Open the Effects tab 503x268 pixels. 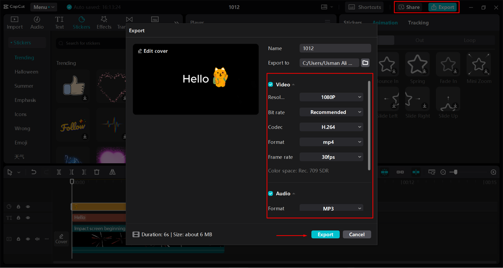pyautogui.click(x=104, y=23)
